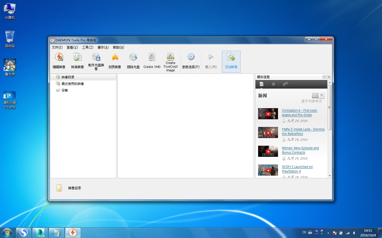Open DAEMON Tools from the taskbar
382x238 pixels.
tap(73, 232)
